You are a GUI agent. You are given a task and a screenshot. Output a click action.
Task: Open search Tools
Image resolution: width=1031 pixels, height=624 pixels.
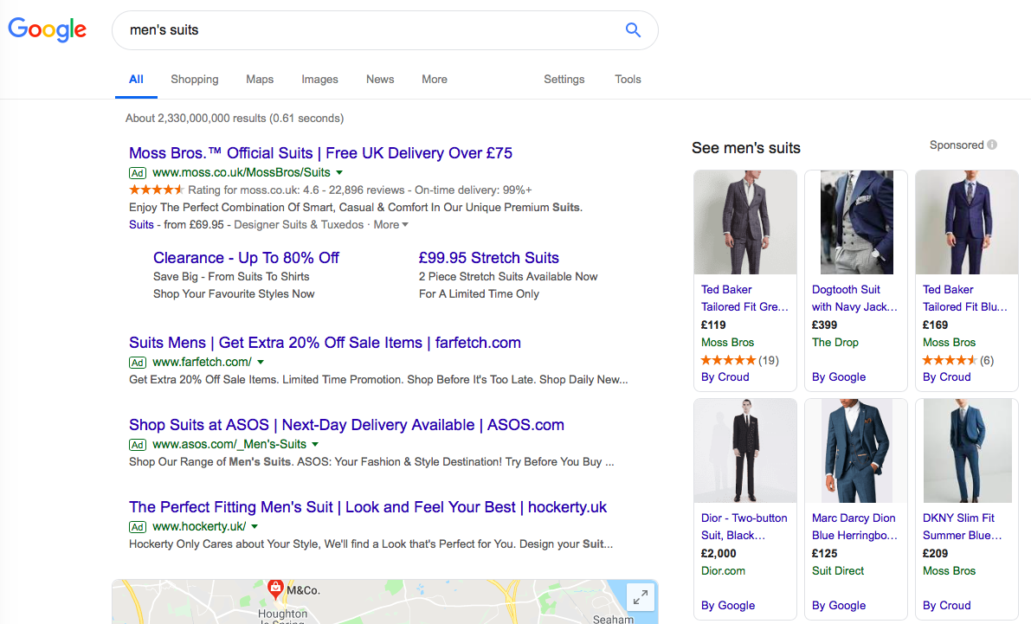[628, 79]
